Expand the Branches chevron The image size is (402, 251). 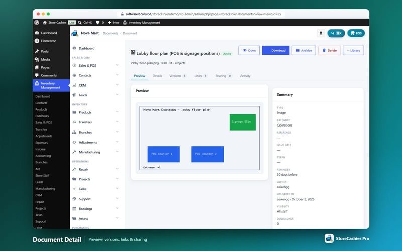coord(117,132)
